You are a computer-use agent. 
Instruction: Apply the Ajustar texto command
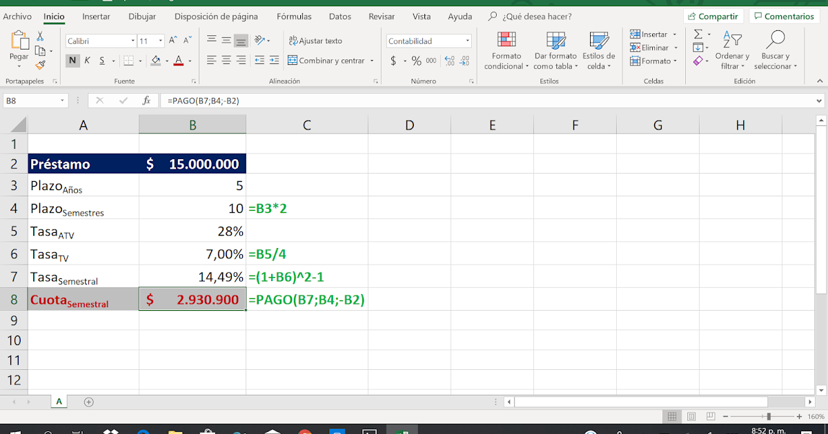pyautogui.click(x=314, y=41)
